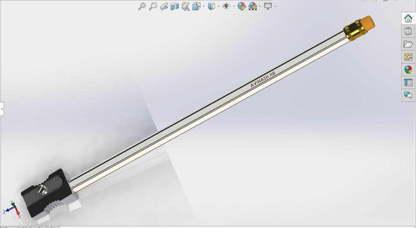The height and width of the screenshot is (228, 416).
Task: Toggle the Hide/Show Items eye icon
Action: [226, 6]
